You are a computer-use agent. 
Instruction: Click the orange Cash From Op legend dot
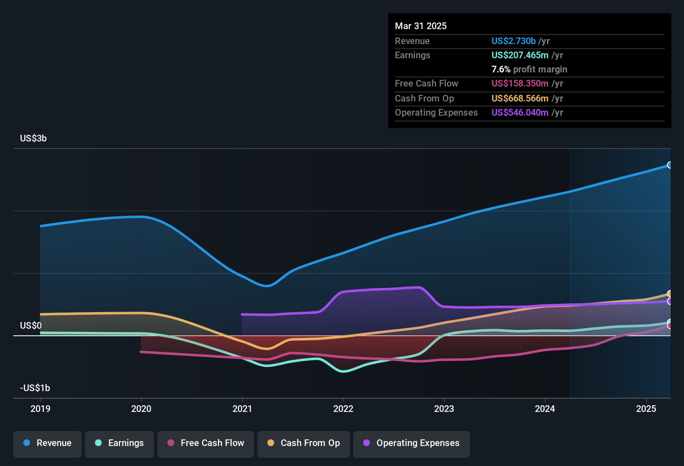(x=270, y=443)
